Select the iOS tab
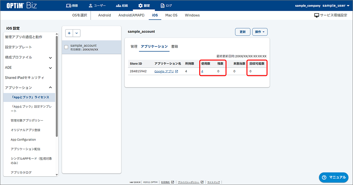 [155, 15]
